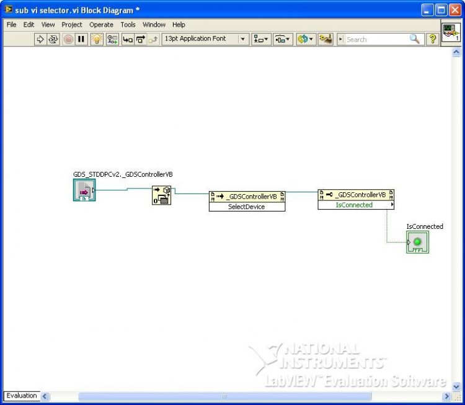
Task: Click the vertical scrollbar down arrow
Action: click(456, 386)
